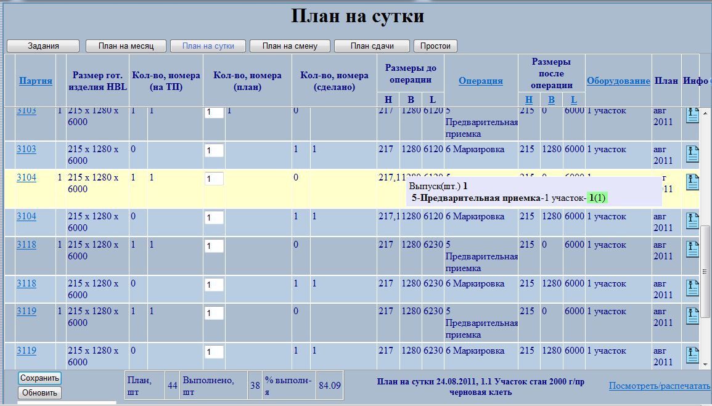
Task: Go to the План на смену view
Action: tap(290, 46)
